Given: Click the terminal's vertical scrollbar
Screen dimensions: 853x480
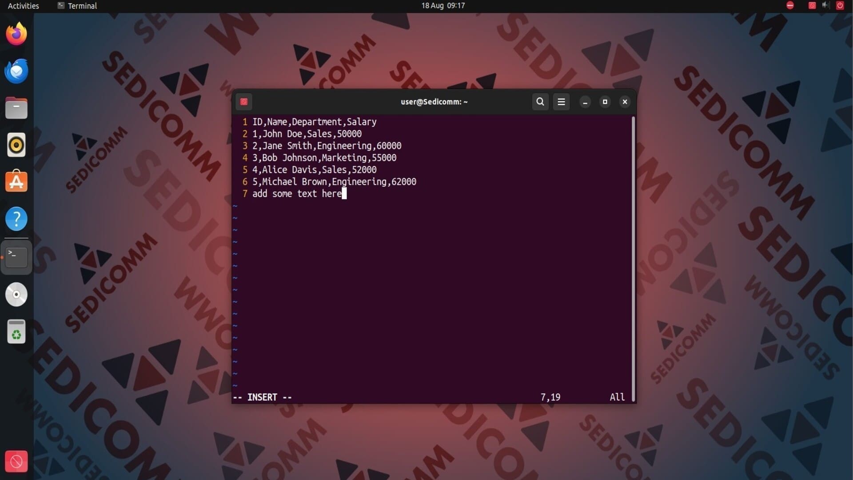Looking at the screenshot, I should coord(633,258).
